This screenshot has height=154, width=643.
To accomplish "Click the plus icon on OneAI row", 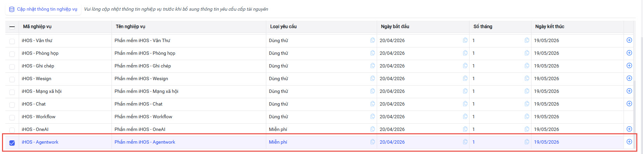I will point(629,129).
